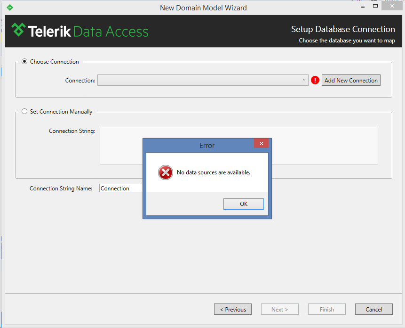Maximize the New Domain Model Wizard window

tap(375, 6)
